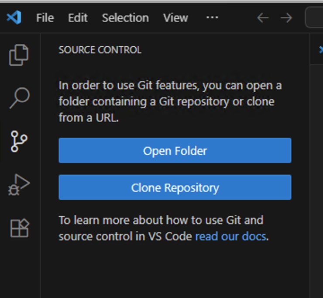This screenshot has width=323, height=298.
Task: Open the Edit menu
Action: [x=78, y=18]
